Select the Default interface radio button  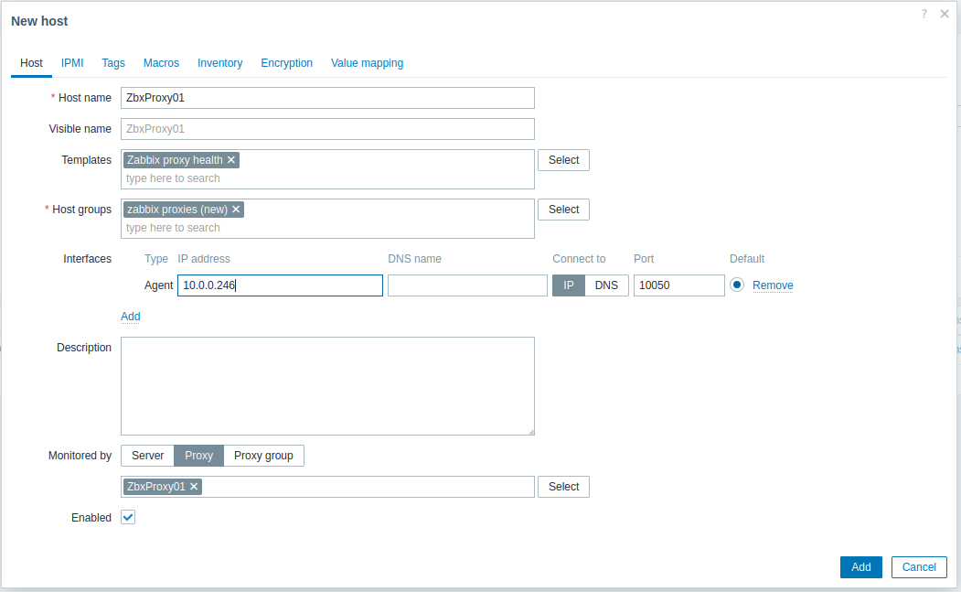click(x=737, y=285)
